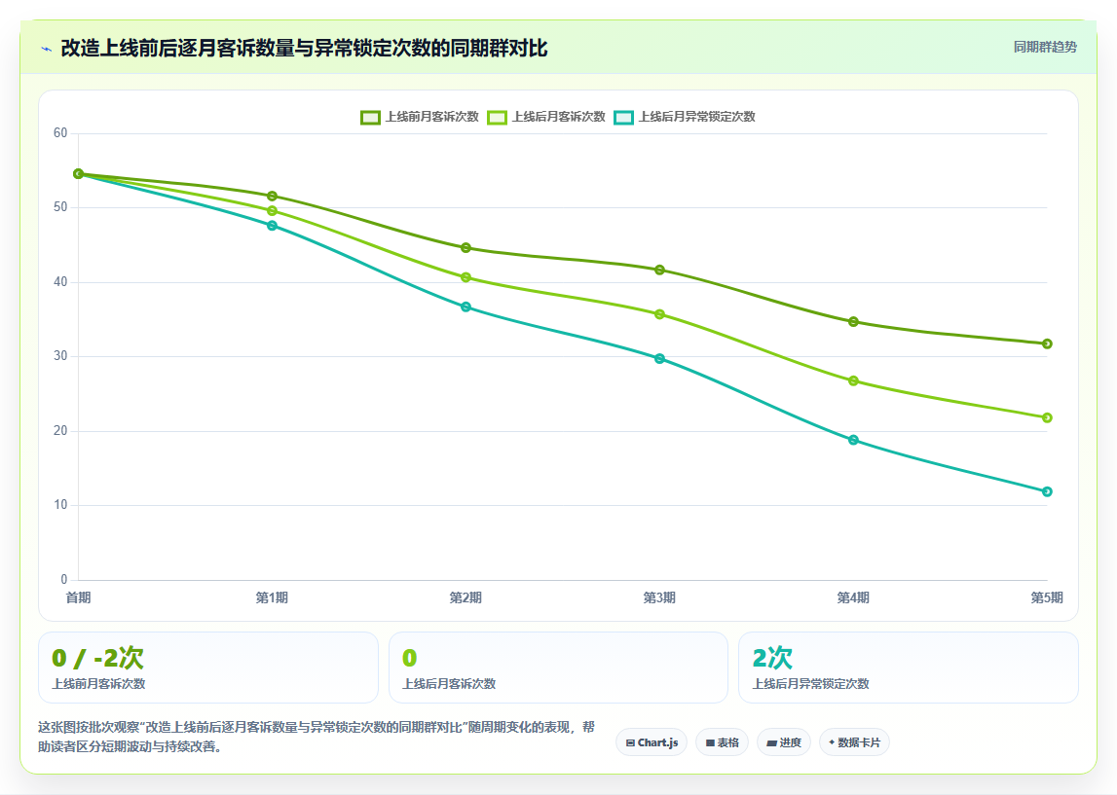The image size is (1117, 795).
Task: Click 上线后月异常锁定次数 point at 第4期
Action: (x=853, y=440)
